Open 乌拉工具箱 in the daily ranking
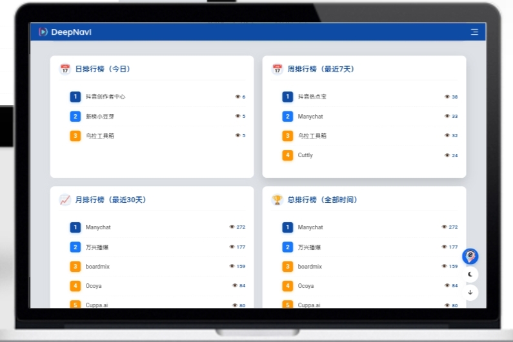 point(100,135)
